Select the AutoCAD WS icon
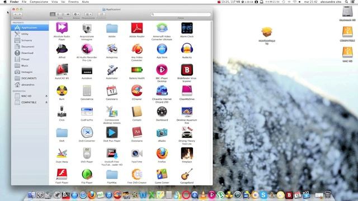358x201 pixels. [62, 70]
